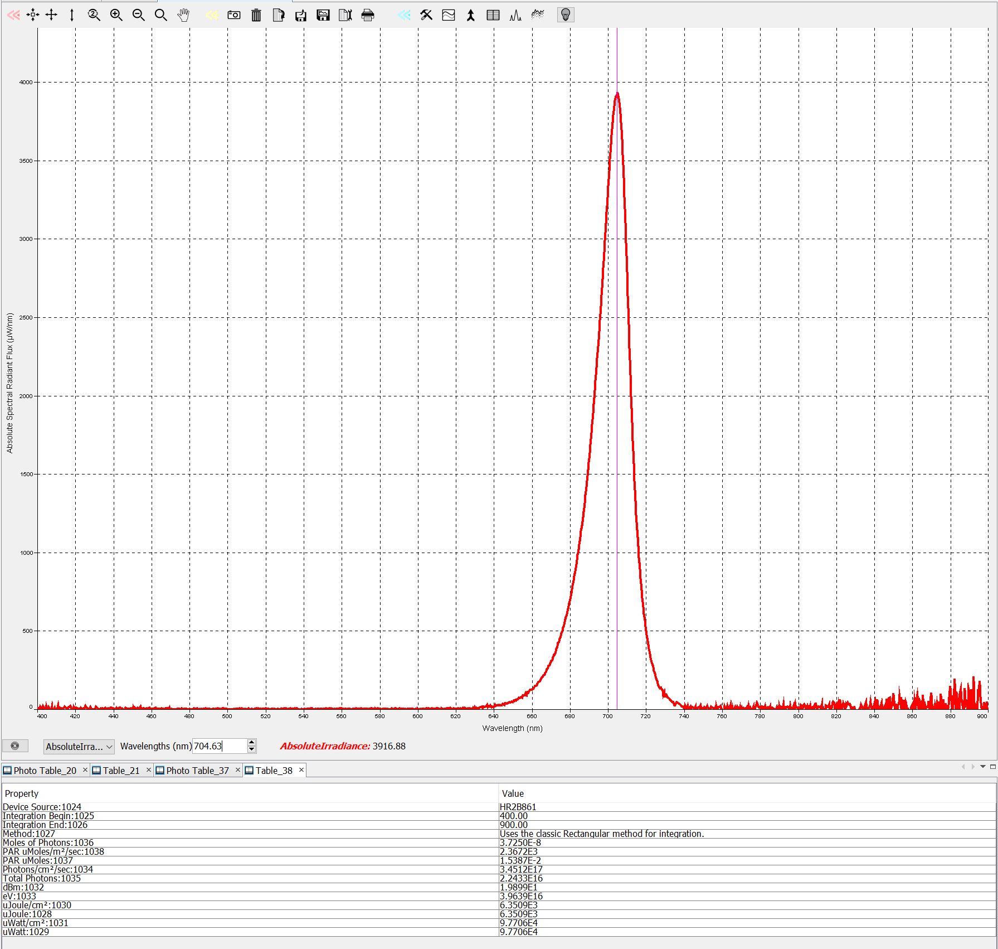The image size is (998, 949).
Task: Select the zoom region magnifier tool
Action: [160, 15]
